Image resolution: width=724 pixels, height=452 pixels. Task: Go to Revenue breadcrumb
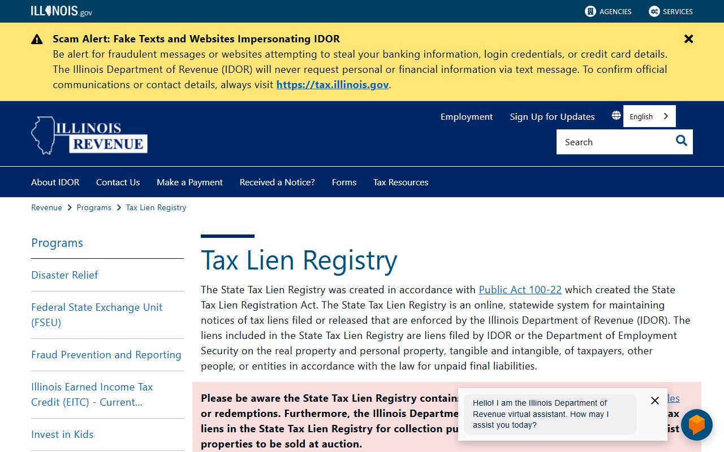click(46, 207)
